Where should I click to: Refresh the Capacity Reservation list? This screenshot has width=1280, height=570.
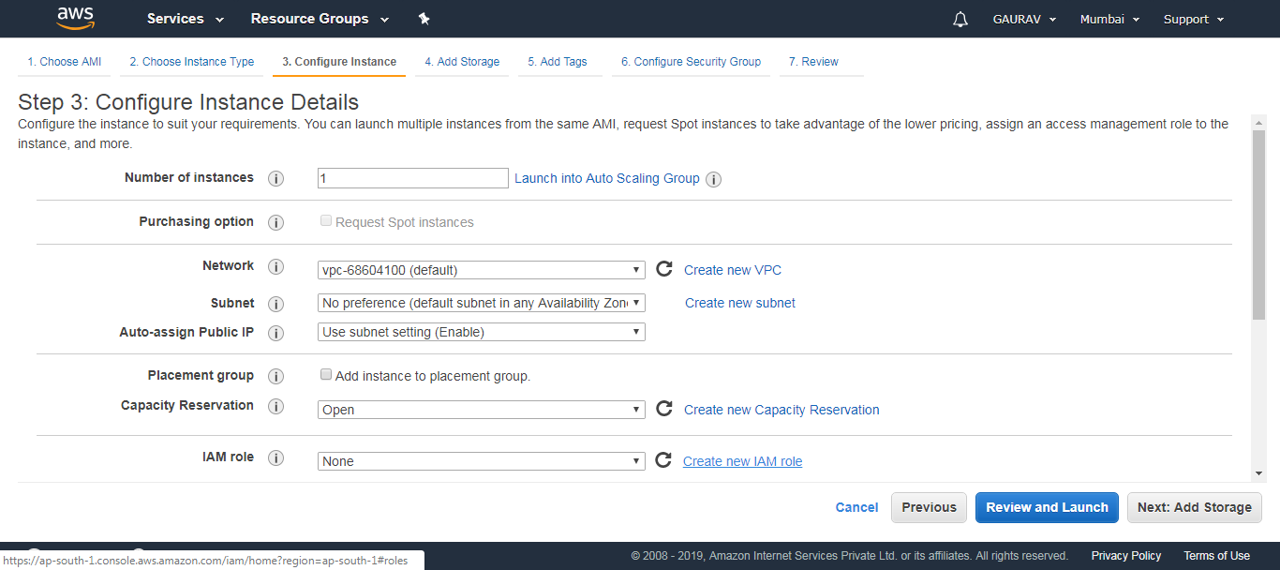pyautogui.click(x=664, y=409)
